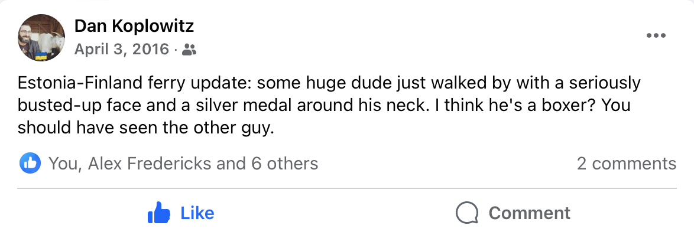Image resolution: width=694 pixels, height=235 pixels.
Task: Toggle Like on this post
Action: [x=180, y=213]
